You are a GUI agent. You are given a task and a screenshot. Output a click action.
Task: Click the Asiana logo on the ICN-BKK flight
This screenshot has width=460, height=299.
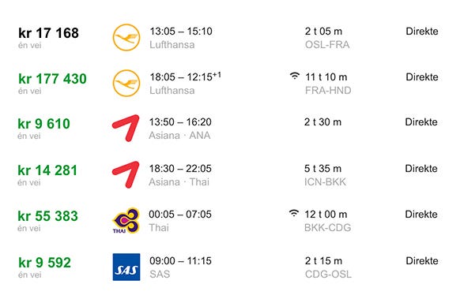(x=126, y=174)
